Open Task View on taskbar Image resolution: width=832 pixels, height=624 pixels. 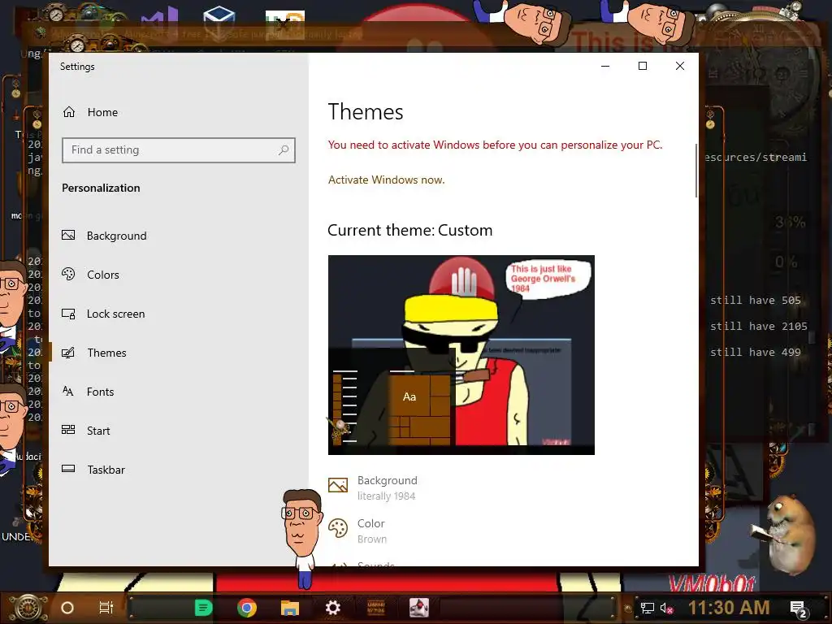point(106,608)
